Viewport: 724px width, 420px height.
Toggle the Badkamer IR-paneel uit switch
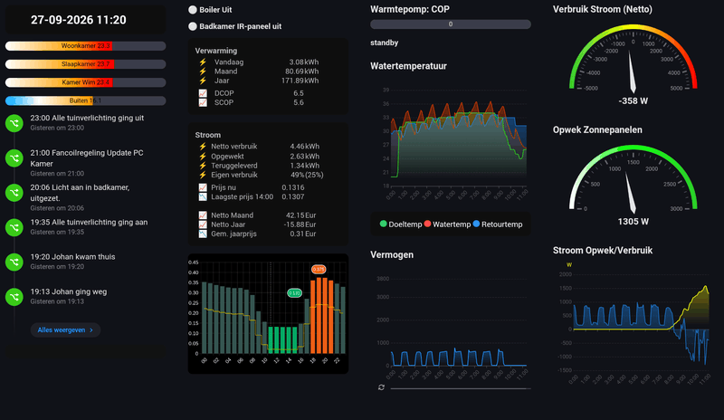click(x=193, y=26)
